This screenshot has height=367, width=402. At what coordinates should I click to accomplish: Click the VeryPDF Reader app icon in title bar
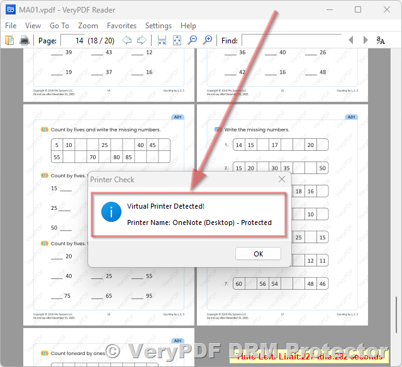11,9
